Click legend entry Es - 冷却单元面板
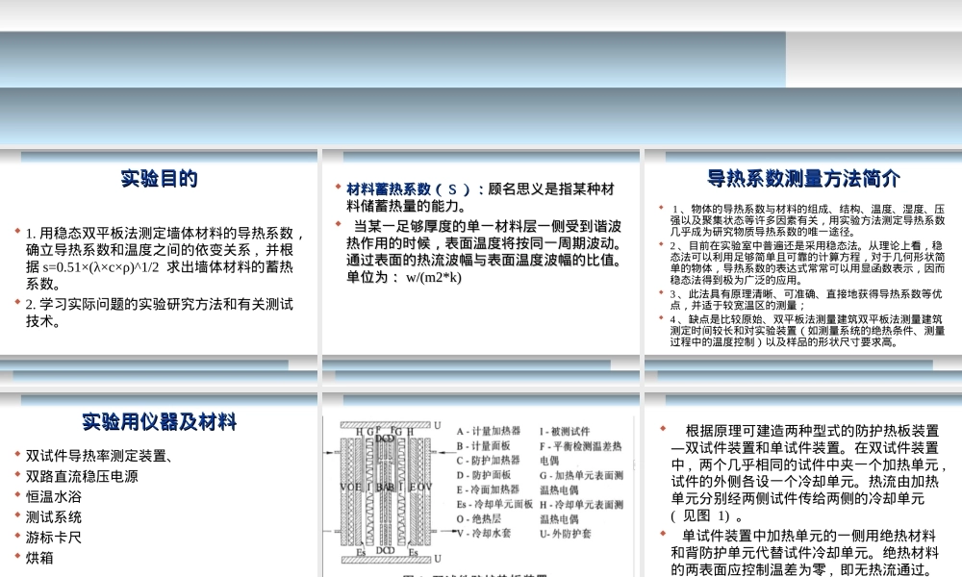This screenshot has width=962, height=577. point(494,504)
